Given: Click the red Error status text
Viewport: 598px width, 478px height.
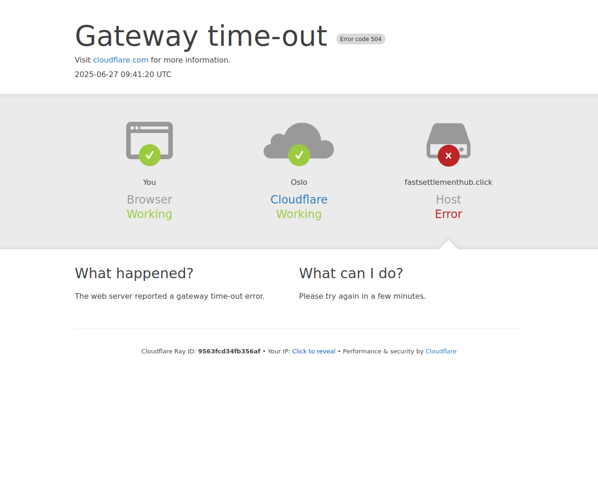Looking at the screenshot, I should pyautogui.click(x=448, y=214).
